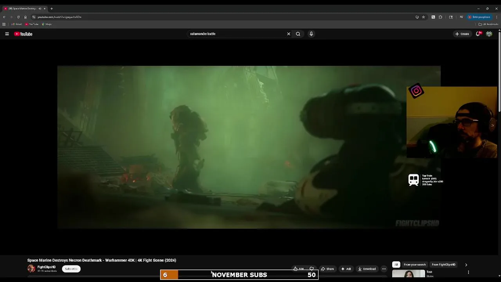Open the browser home page
The width and height of the screenshot is (501, 282).
click(x=25, y=17)
